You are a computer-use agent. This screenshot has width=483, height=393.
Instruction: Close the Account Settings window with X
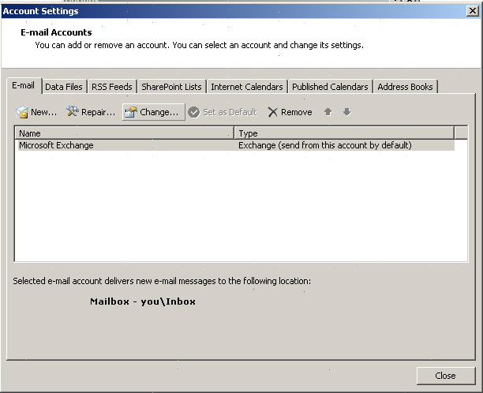pos(473,11)
